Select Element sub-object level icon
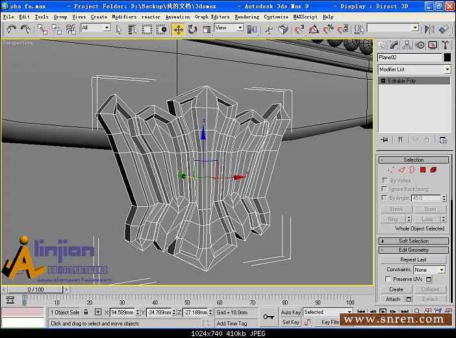456x338 pixels. [x=433, y=170]
